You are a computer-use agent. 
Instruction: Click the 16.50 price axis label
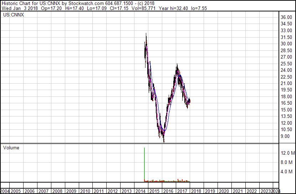[x=286, y=103]
